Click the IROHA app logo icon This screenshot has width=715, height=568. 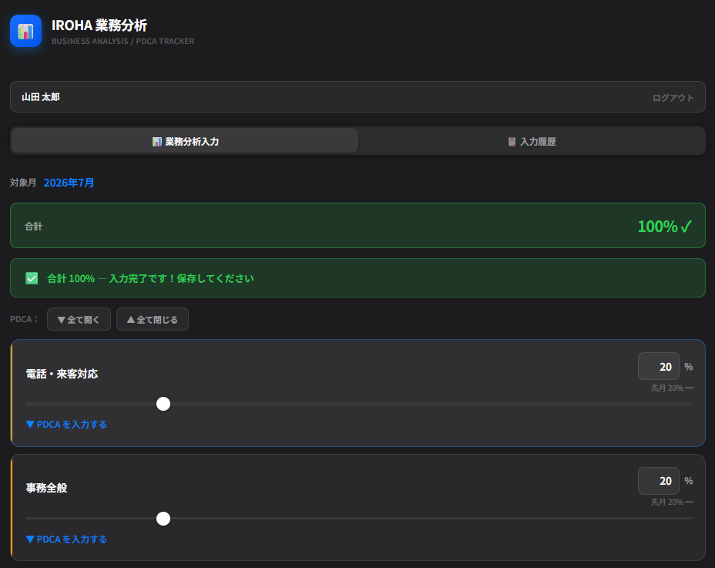pyautogui.click(x=25, y=31)
